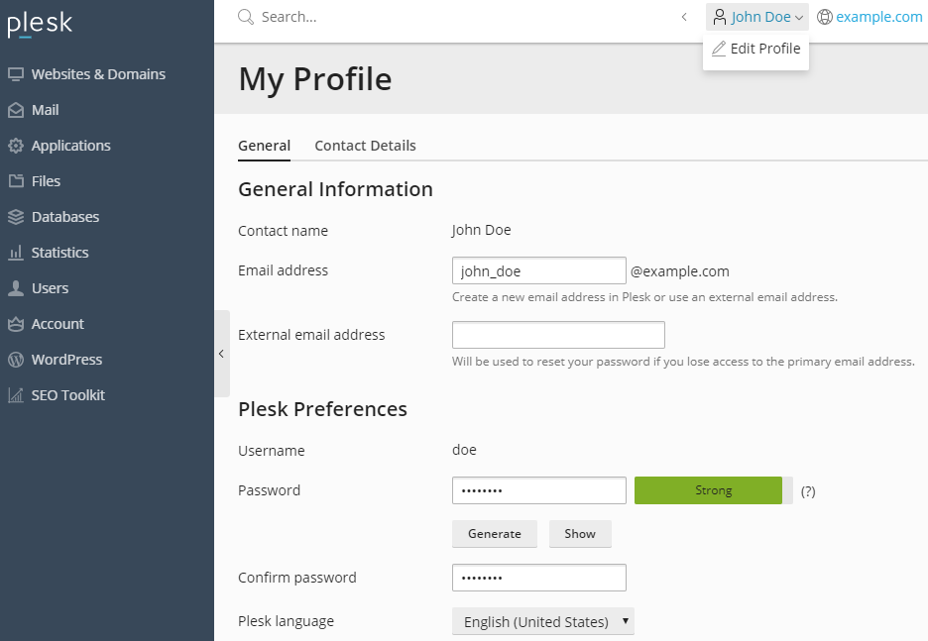The width and height of the screenshot is (928, 641).
Task: Click the Files folder icon
Action: (x=16, y=181)
